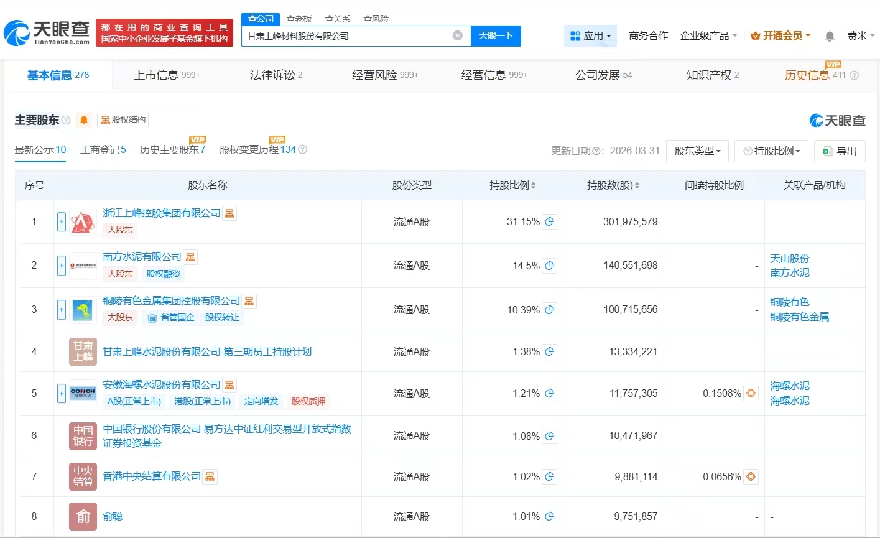Open the notification bell in header
880x538 pixels.
pos(830,36)
